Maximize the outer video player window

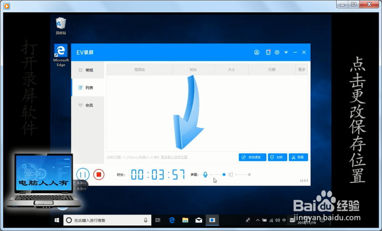pos(354,4)
